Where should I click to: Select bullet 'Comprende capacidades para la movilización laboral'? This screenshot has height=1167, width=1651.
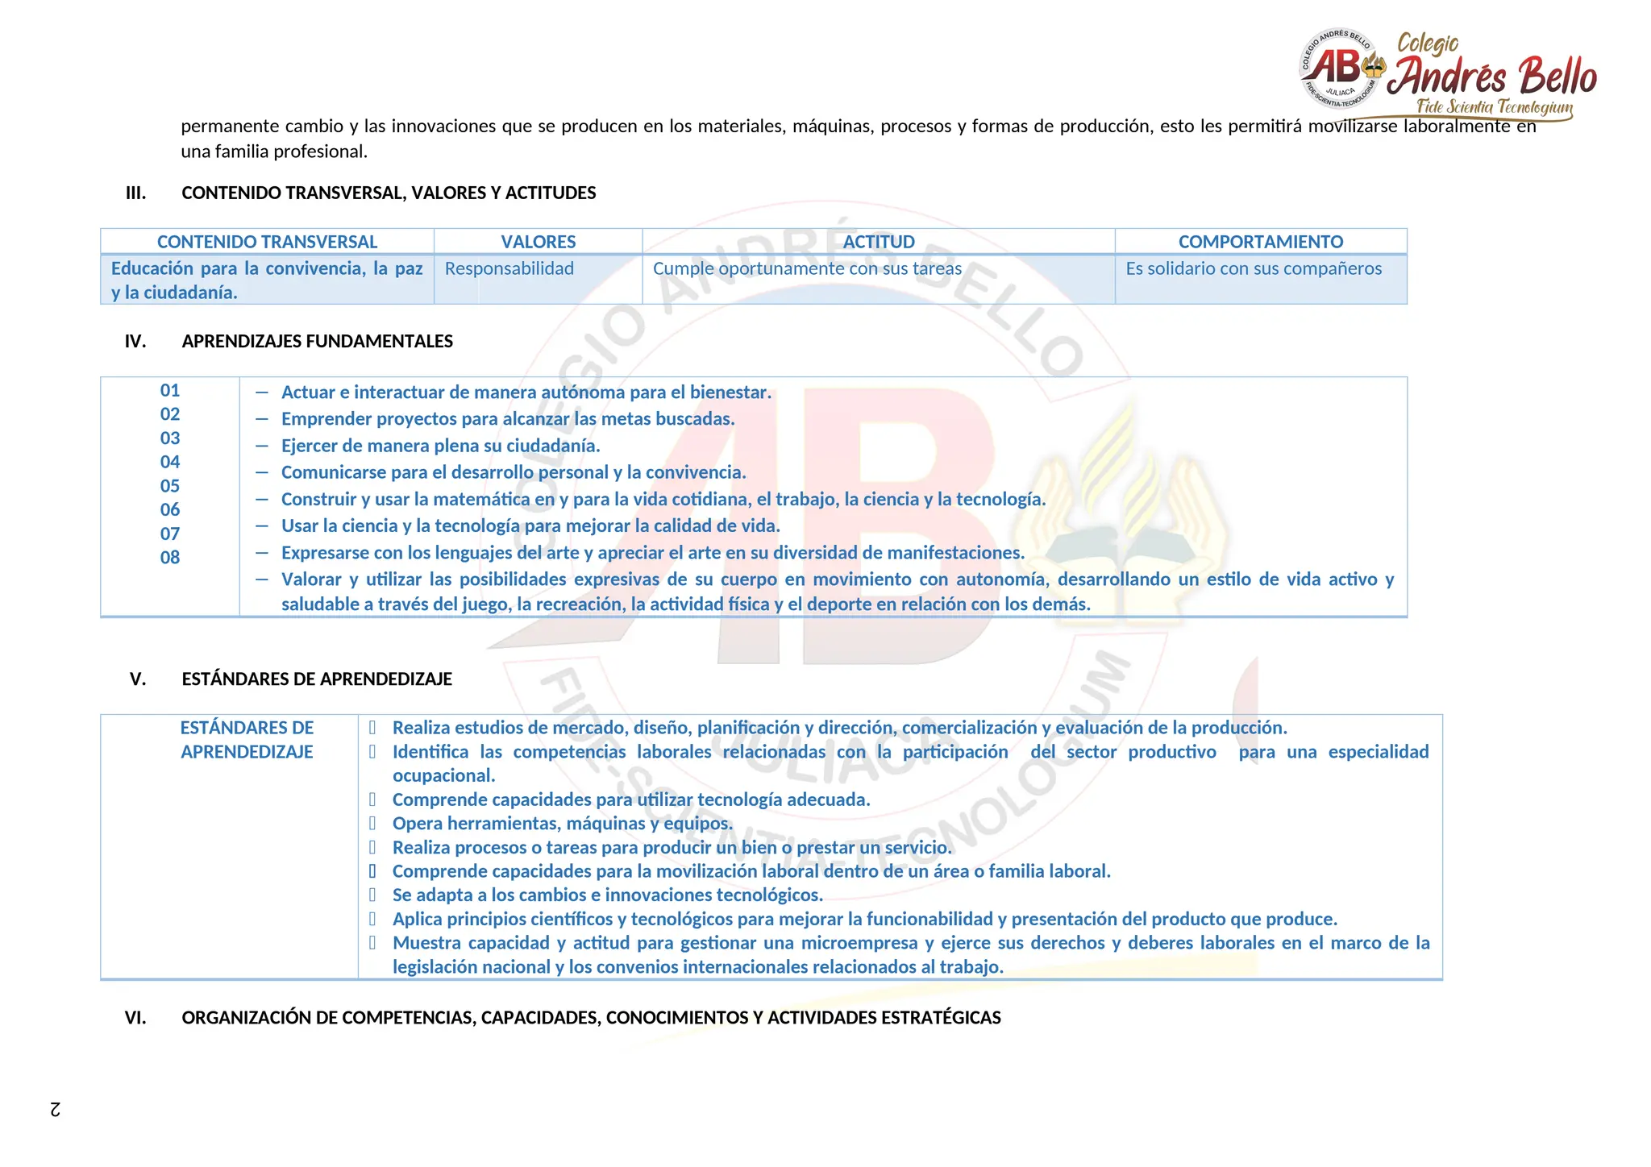(x=751, y=871)
